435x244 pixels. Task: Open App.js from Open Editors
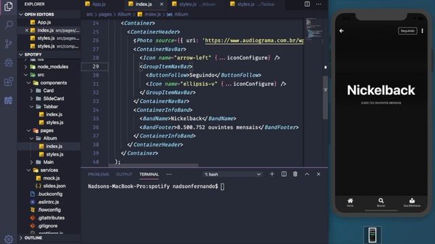pyautogui.click(x=44, y=22)
